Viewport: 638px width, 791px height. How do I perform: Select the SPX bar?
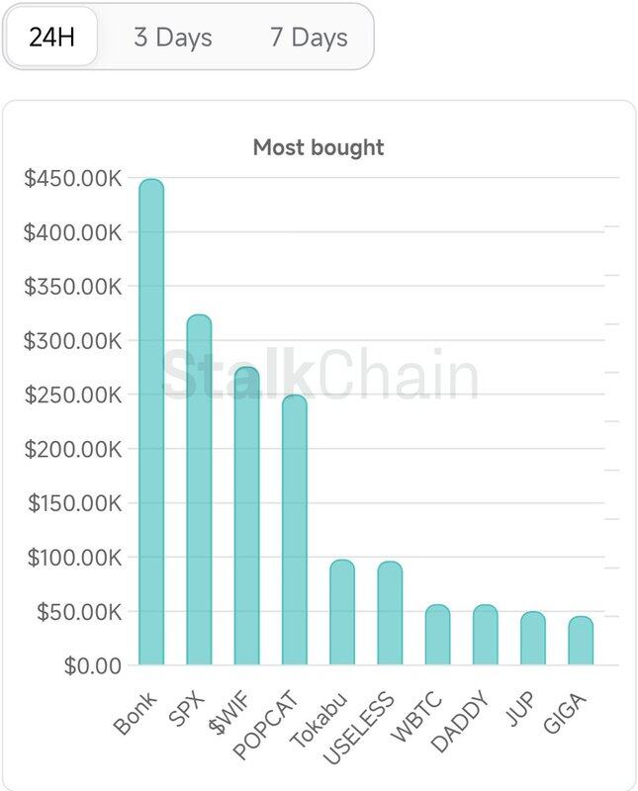tap(199, 490)
